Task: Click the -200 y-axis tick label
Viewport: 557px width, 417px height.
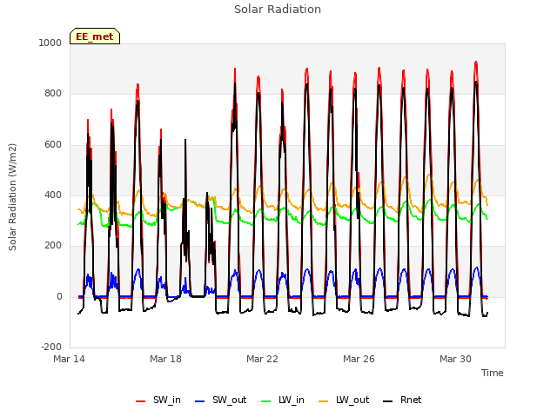Action: (x=51, y=347)
